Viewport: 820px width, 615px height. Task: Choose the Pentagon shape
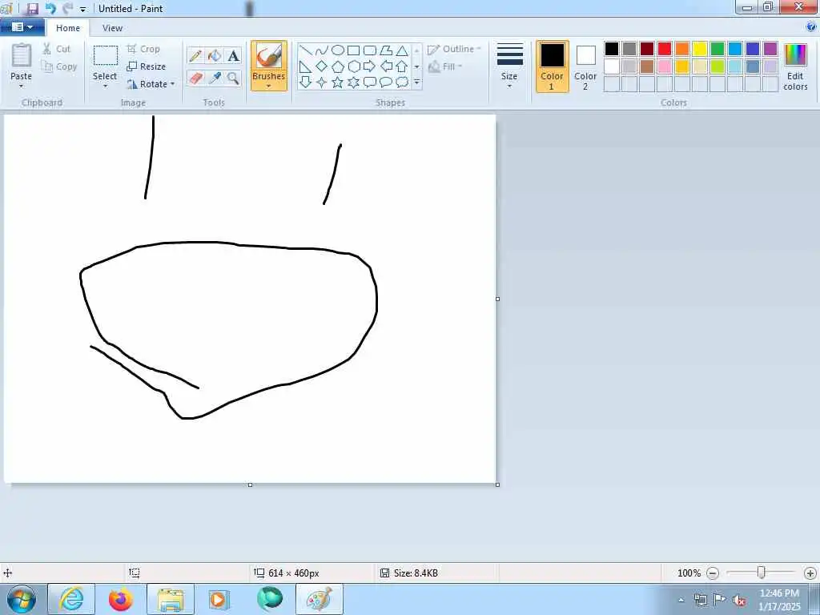tap(338, 66)
